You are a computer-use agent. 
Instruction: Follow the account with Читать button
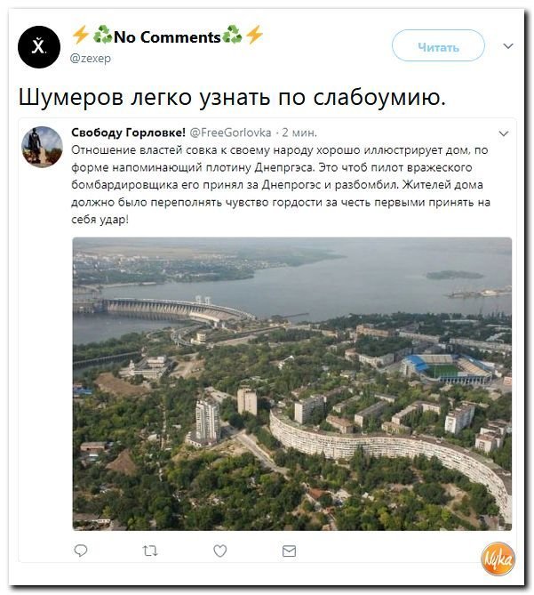(438, 45)
